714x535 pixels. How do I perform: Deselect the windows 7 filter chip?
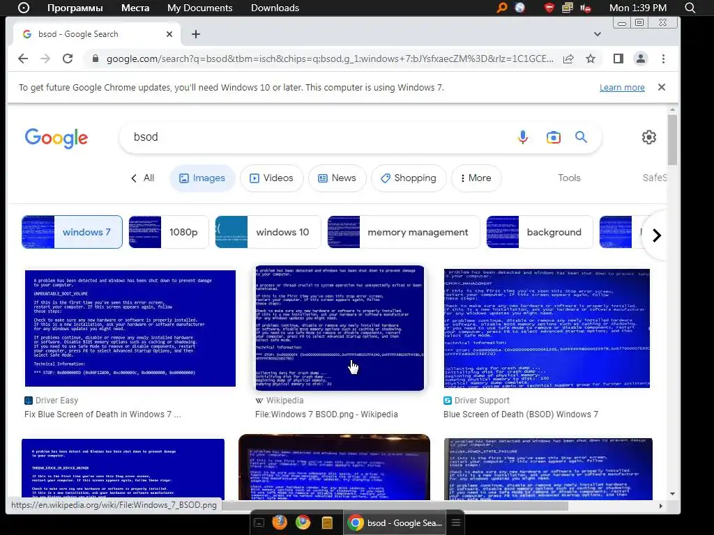point(72,232)
